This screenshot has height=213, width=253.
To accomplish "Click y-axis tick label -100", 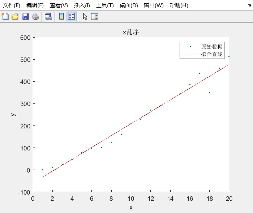I will point(24,192).
